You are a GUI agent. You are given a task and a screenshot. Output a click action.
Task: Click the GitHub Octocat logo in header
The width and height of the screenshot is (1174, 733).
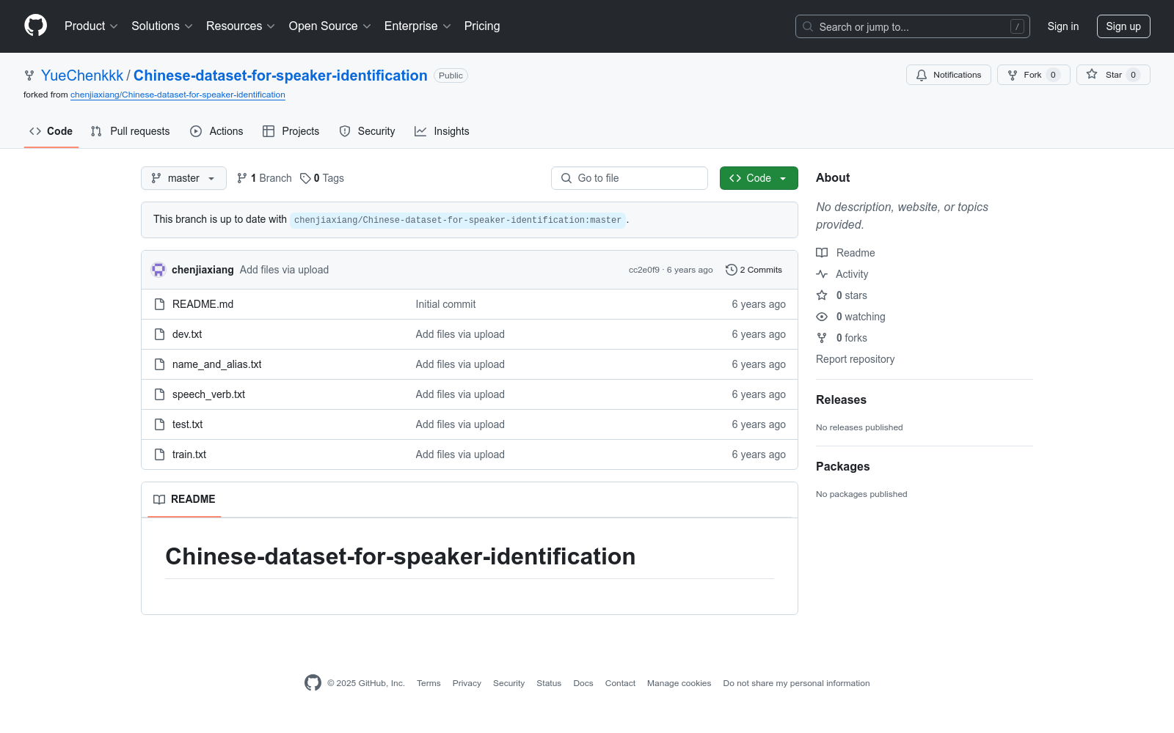click(35, 26)
